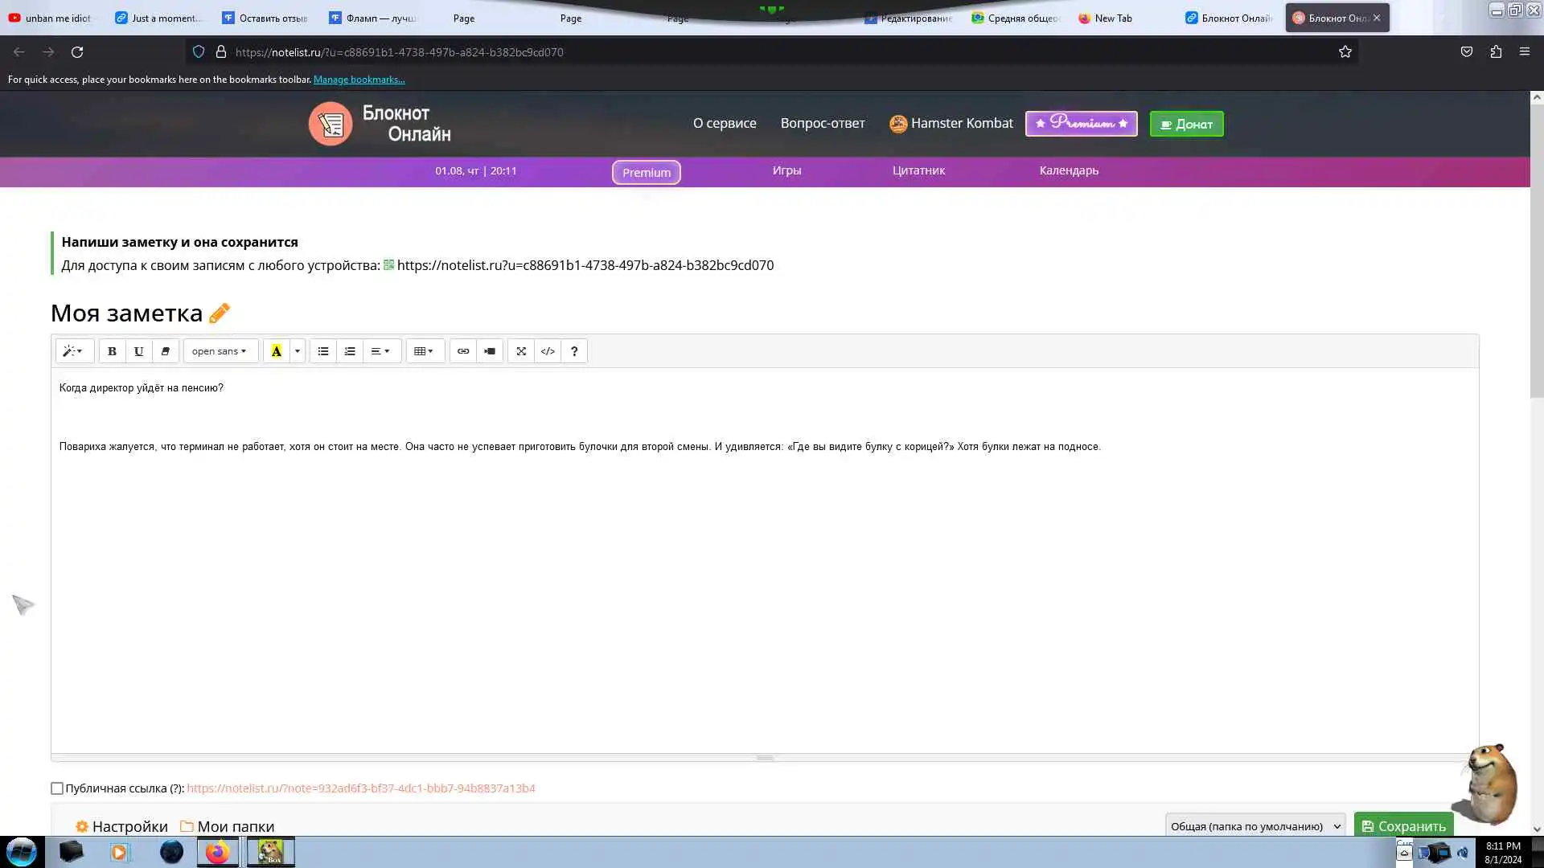1544x868 pixels.
Task: Edit note title with pencil icon
Action: coord(220,313)
